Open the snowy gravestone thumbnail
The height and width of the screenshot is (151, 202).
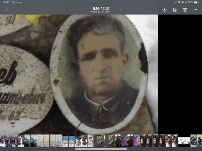point(21,141)
